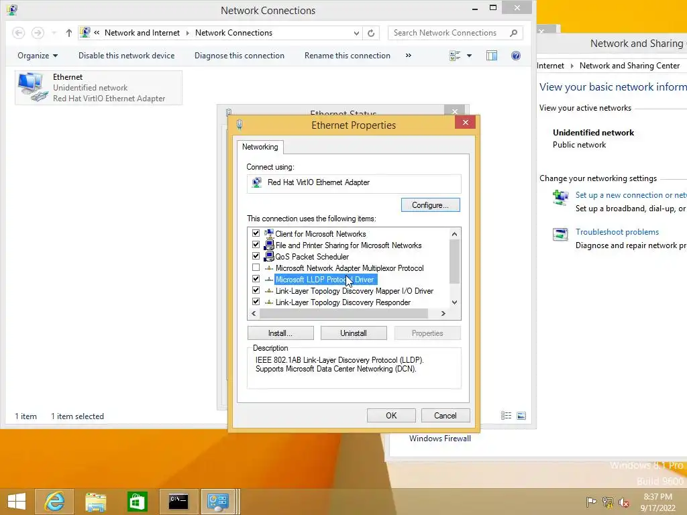
Task: Select the Ethernet adapter icon
Action: pyautogui.click(x=32, y=88)
